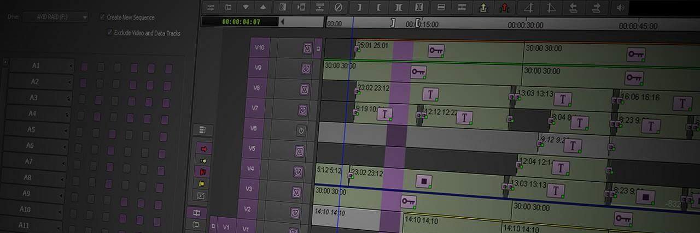Select the yellow ripple trim smart tool
The height and width of the screenshot is (233, 700).
click(202, 184)
